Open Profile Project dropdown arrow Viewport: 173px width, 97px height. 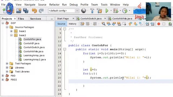[129, 11]
